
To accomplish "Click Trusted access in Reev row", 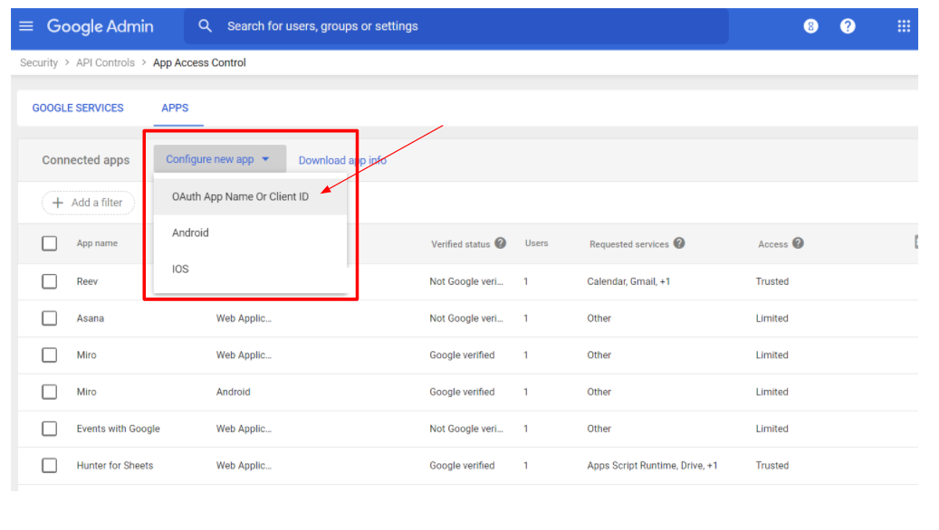I will click(771, 282).
